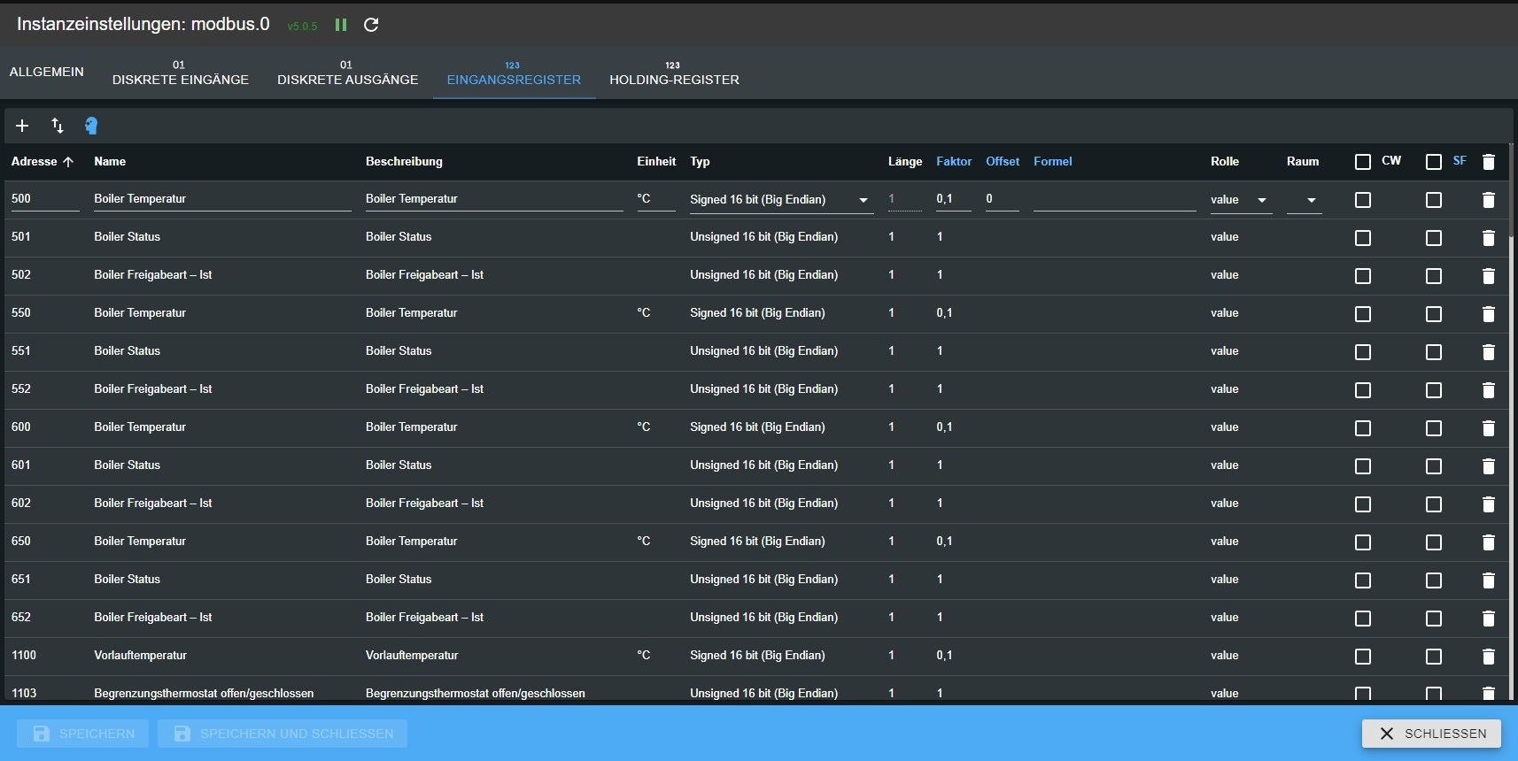Edit Formel field of register 500

click(x=1114, y=199)
